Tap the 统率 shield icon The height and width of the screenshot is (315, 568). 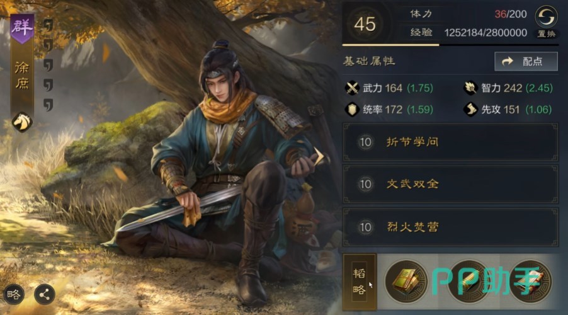point(352,110)
